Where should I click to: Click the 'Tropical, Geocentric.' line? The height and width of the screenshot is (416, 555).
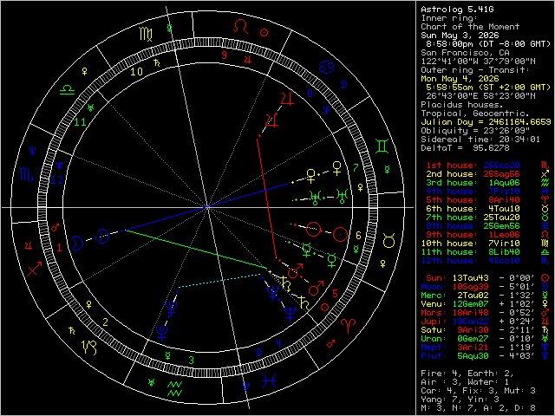pyautogui.click(x=475, y=114)
